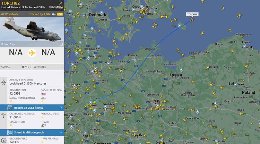Image resolution: width=260 pixels, height=144 pixels.
Task: Click the lock icon under GPS Altitude
Action: click(11, 125)
